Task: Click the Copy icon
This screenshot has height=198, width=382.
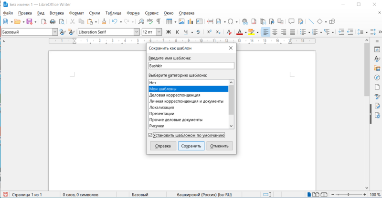Action: click(x=81, y=21)
